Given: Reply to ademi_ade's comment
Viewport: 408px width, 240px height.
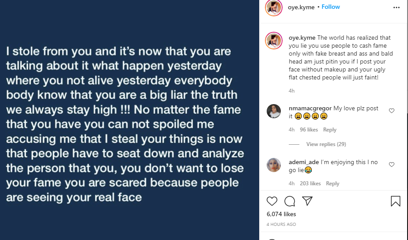Looking at the screenshot, I should coord(332,184).
